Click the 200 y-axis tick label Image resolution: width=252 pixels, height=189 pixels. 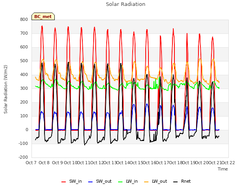(24, 102)
